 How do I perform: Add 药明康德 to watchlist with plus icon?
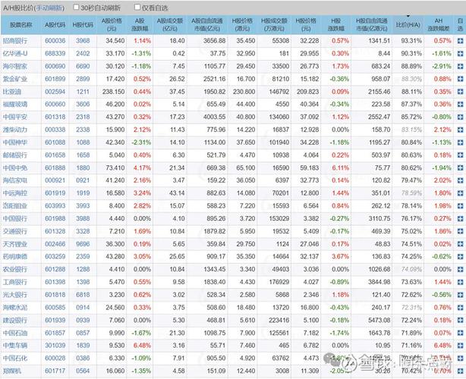(460, 257)
